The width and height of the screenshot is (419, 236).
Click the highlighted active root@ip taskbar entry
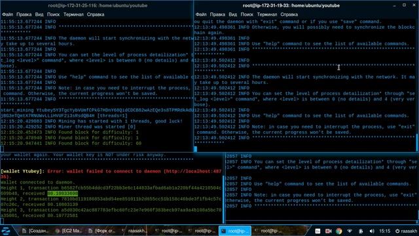coord(234,231)
